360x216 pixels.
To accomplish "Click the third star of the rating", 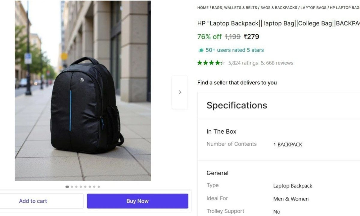I will (x=212, y=63).
